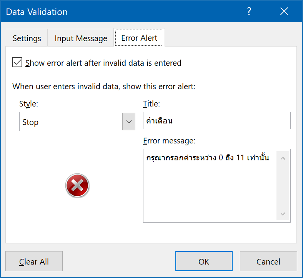The image size is (303, 278).
Task: Click the Cancel button
Action: tap(268, 261)
